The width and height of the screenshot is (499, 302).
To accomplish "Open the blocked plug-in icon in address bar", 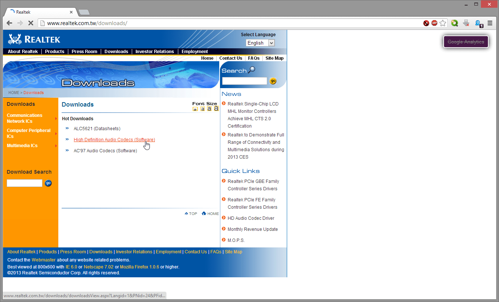I will pos(426,23).
